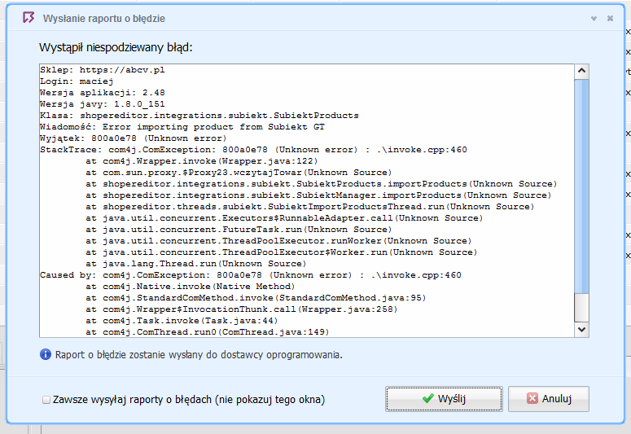Click the red X icon on Anuluj
The width and height of the screenshot is (631, 434).
point(532,398)
